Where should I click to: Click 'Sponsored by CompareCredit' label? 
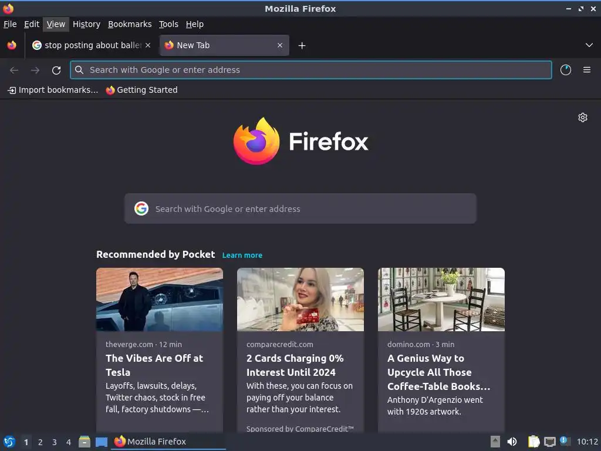click(300, 429)
